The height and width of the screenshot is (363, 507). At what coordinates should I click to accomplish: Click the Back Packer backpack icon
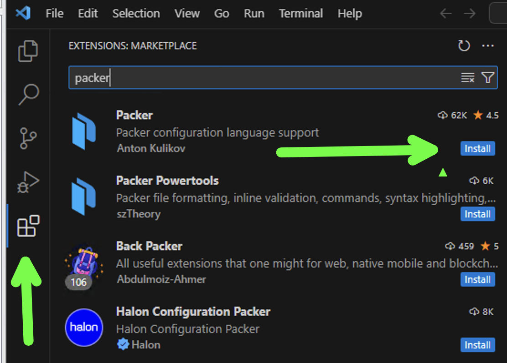tap(84, 262)
